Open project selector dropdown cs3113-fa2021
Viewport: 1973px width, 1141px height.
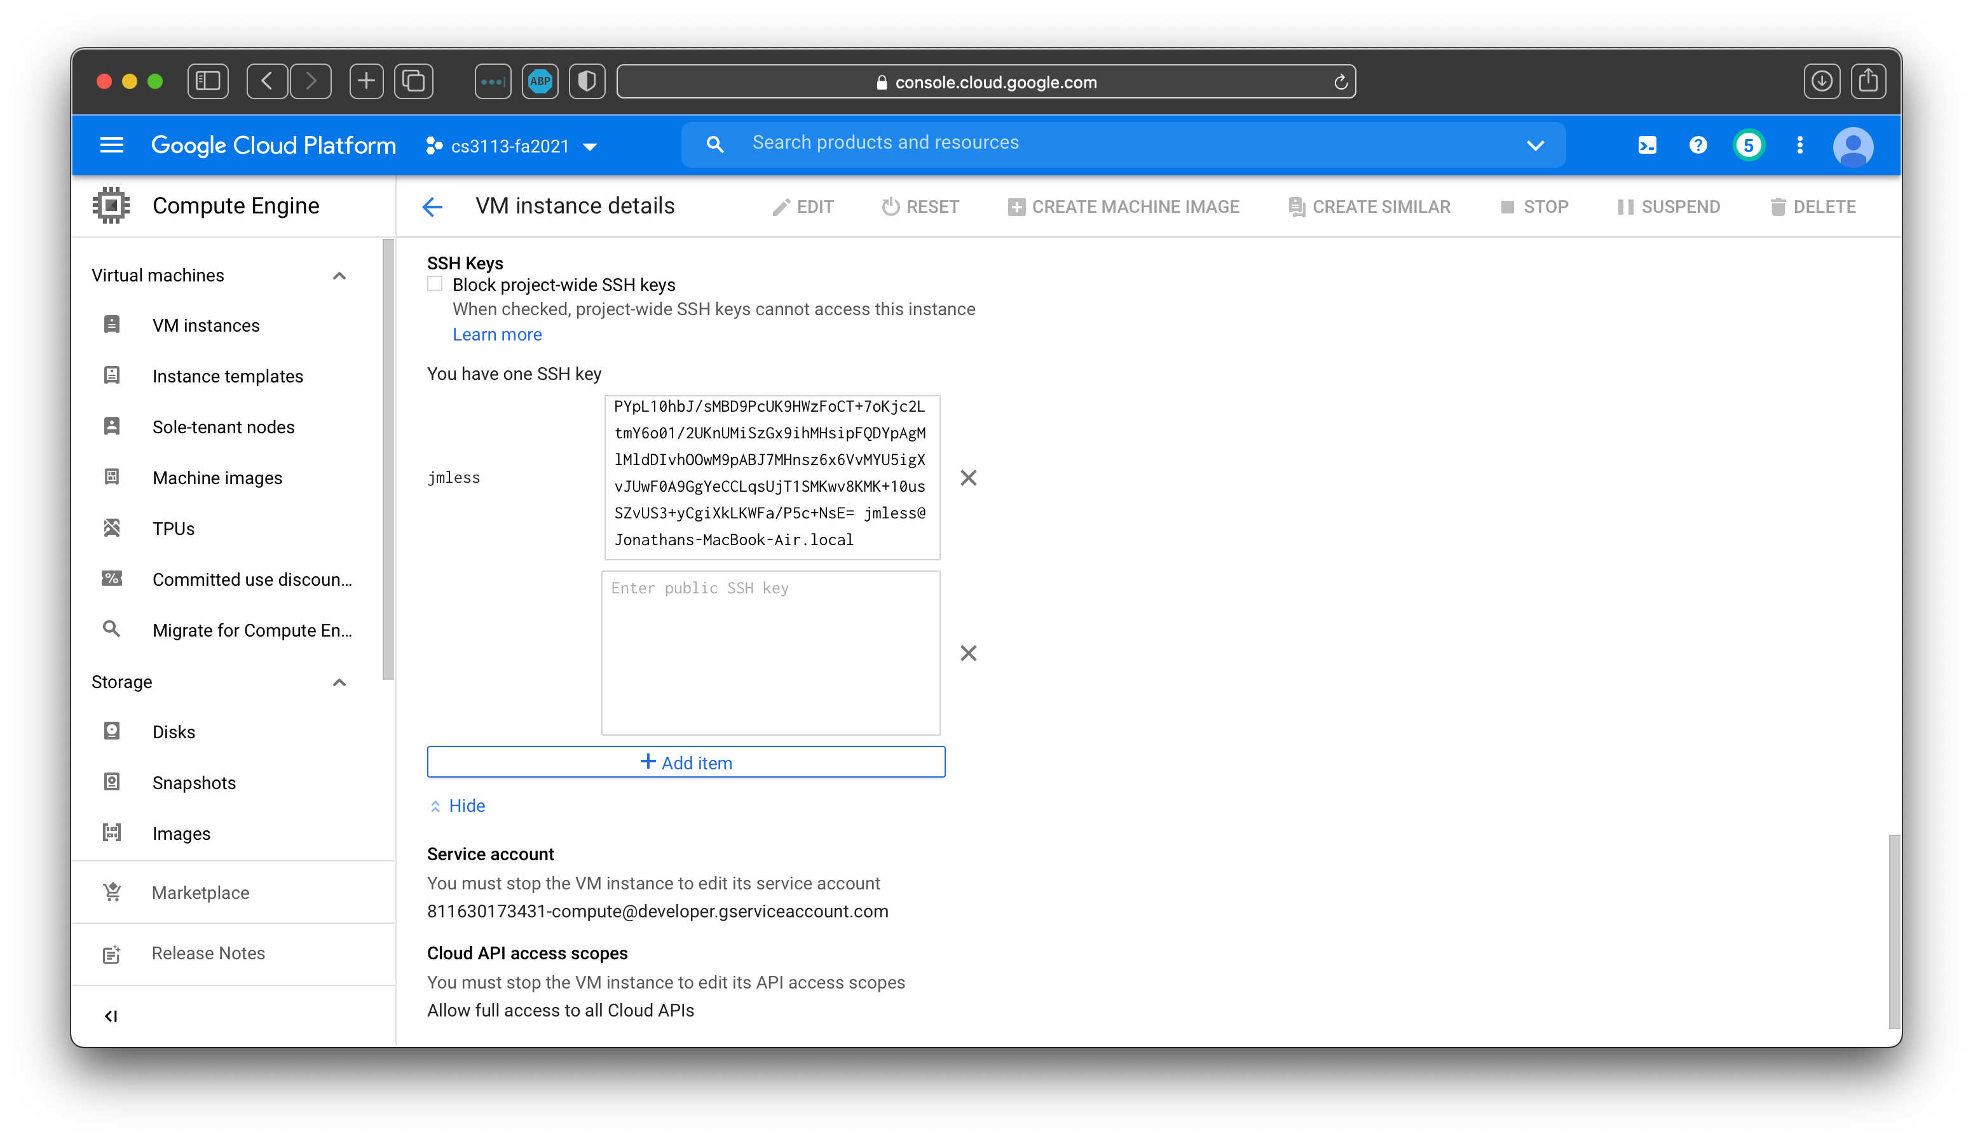[512, 144]
